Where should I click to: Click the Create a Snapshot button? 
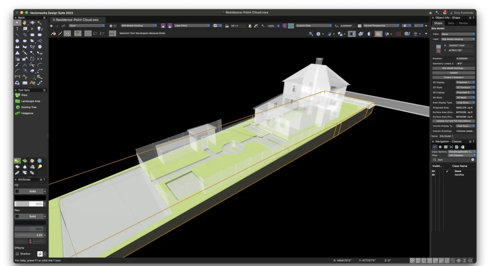point(453,78)
